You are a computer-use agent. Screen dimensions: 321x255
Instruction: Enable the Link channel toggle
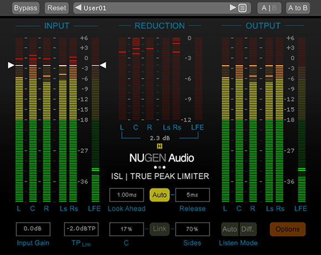tap(159, 229)
